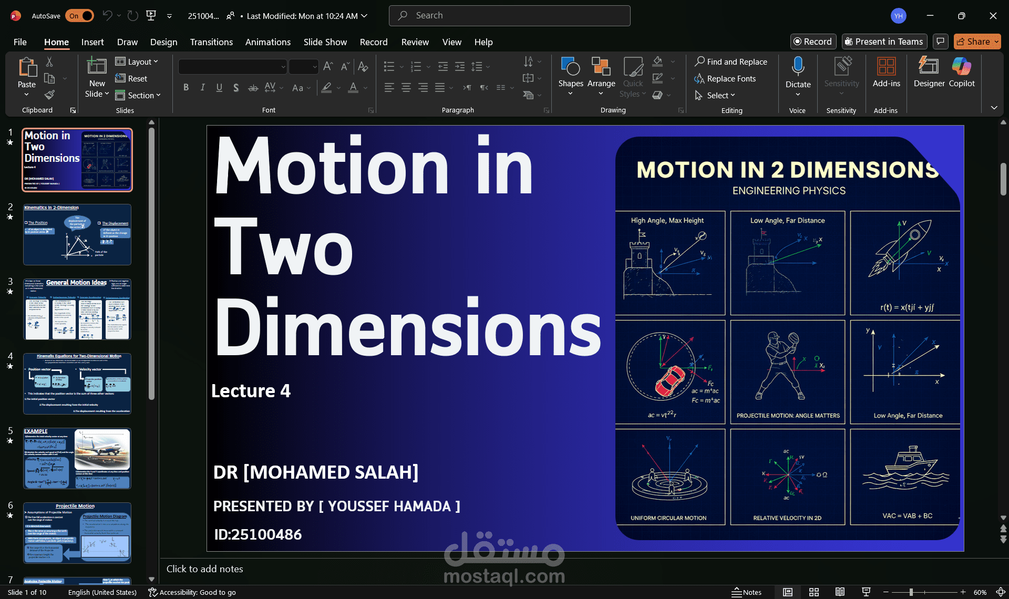
Task: Select the slide 5 EXAMPLE thumbnail
Action: (77, 458)
